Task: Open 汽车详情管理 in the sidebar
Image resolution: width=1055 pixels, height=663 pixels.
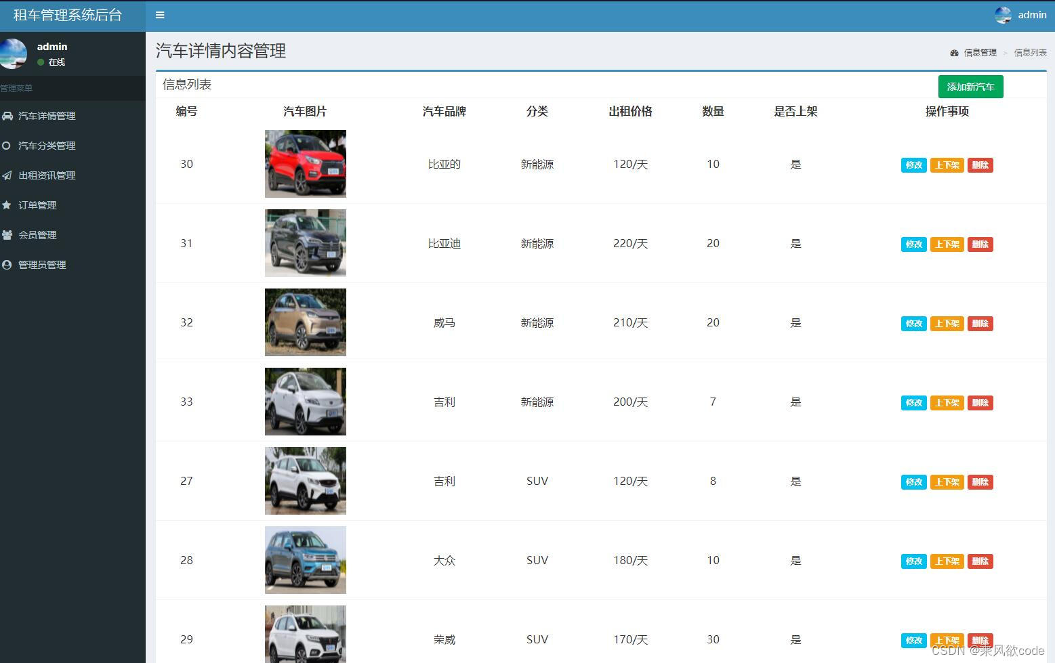Action: point(73,116)
